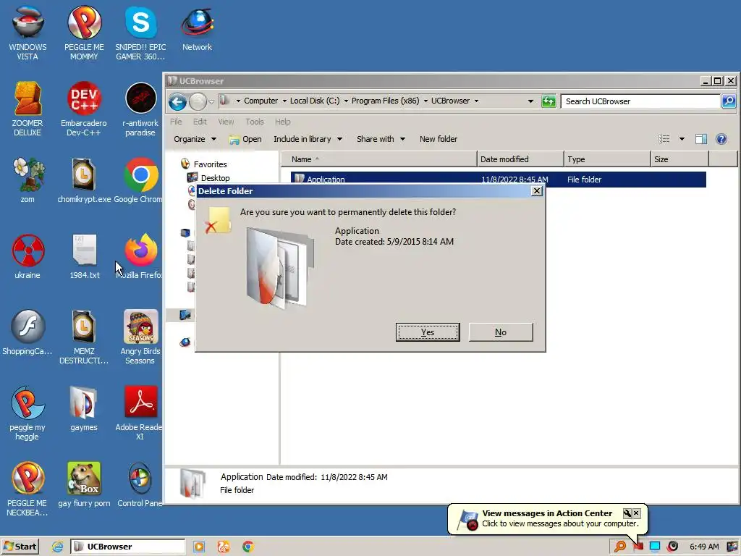Open Chrome from the taskbar quick launch
This screenshot has width=741, height=556.
tap(248, 547)
